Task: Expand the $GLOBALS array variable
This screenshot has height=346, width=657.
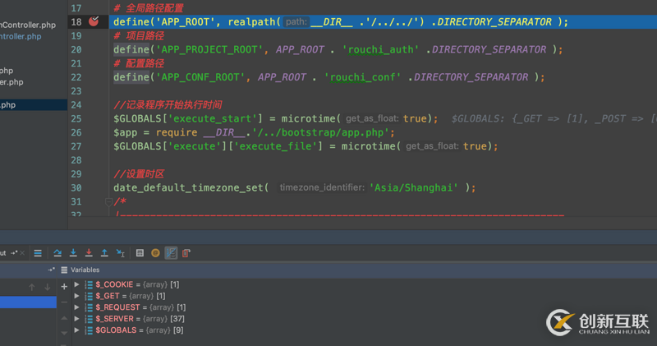Action: [76, 330]
